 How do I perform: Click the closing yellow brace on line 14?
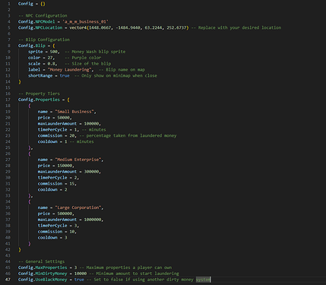(20, 82)
